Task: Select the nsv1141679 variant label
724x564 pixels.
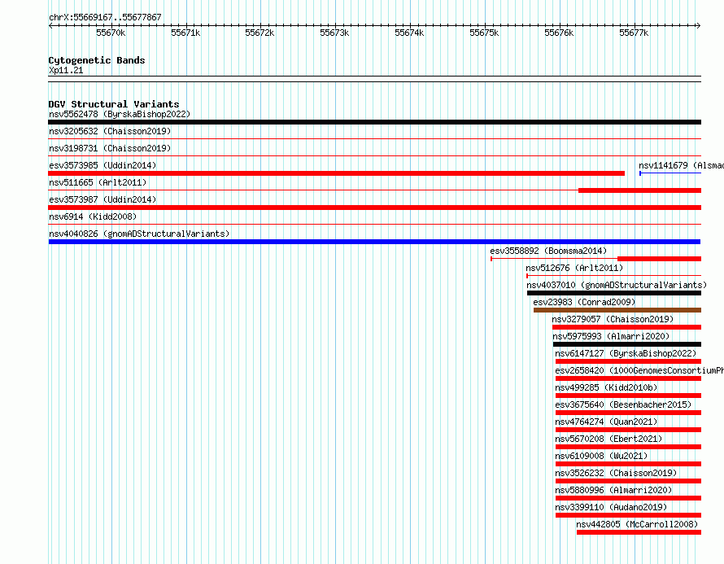Action: point(681,165)
